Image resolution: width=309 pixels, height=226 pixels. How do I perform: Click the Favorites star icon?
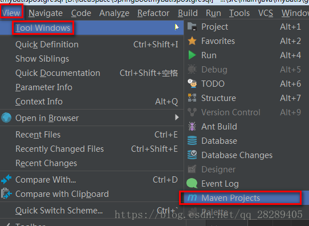pyautogui.click(x=192, y=41)
